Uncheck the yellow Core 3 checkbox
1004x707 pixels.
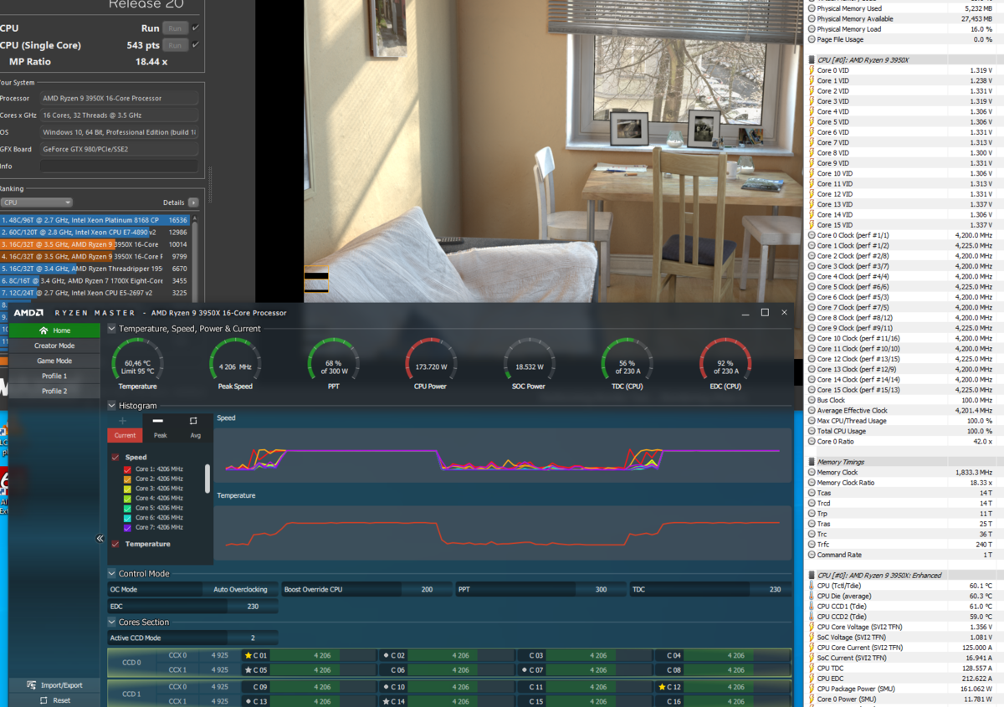[127, 489]
